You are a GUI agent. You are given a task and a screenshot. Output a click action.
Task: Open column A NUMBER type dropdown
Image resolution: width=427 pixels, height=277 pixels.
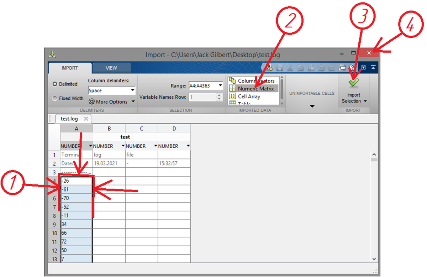tap(90, 146)
